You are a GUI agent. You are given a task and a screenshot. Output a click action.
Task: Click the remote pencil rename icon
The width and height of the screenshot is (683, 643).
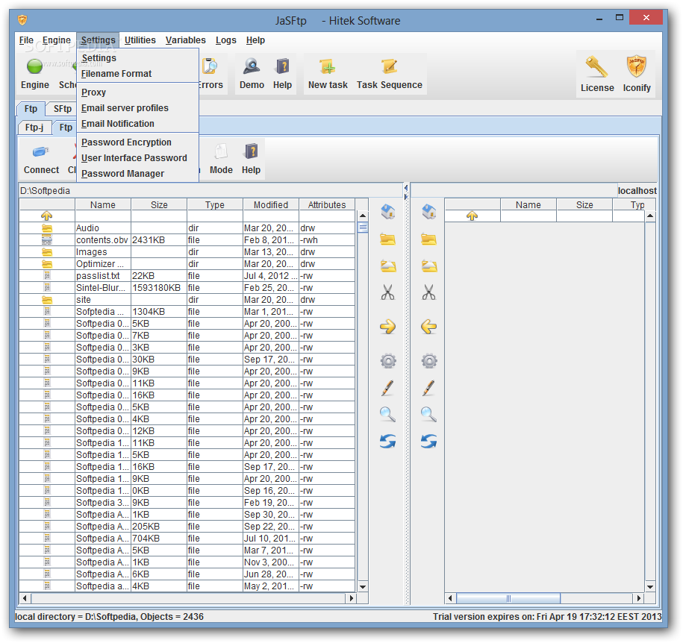pyautogui.click(x=429, y=388)
